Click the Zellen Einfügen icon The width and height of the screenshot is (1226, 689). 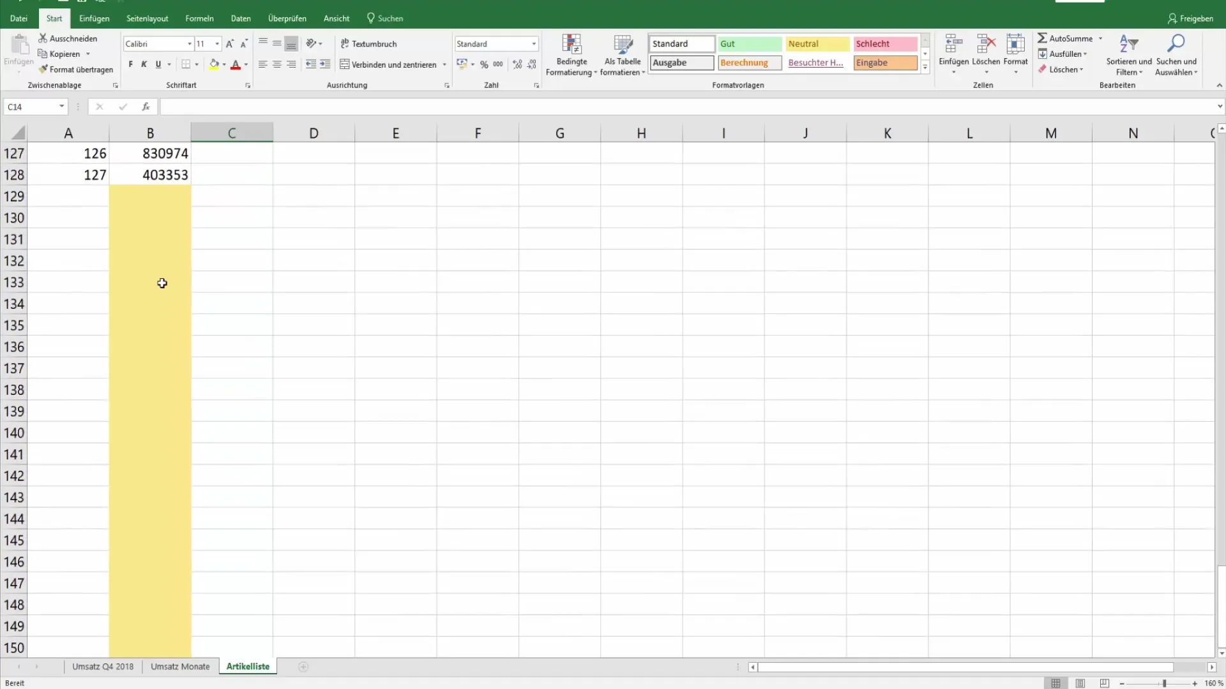point(953,45)
